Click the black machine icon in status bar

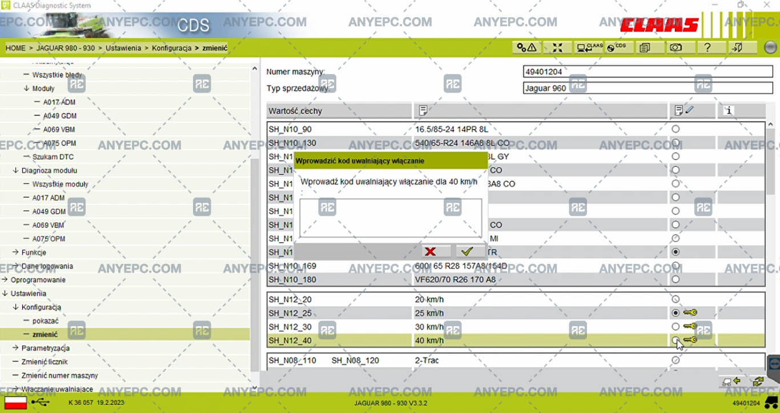pos(771,402)
